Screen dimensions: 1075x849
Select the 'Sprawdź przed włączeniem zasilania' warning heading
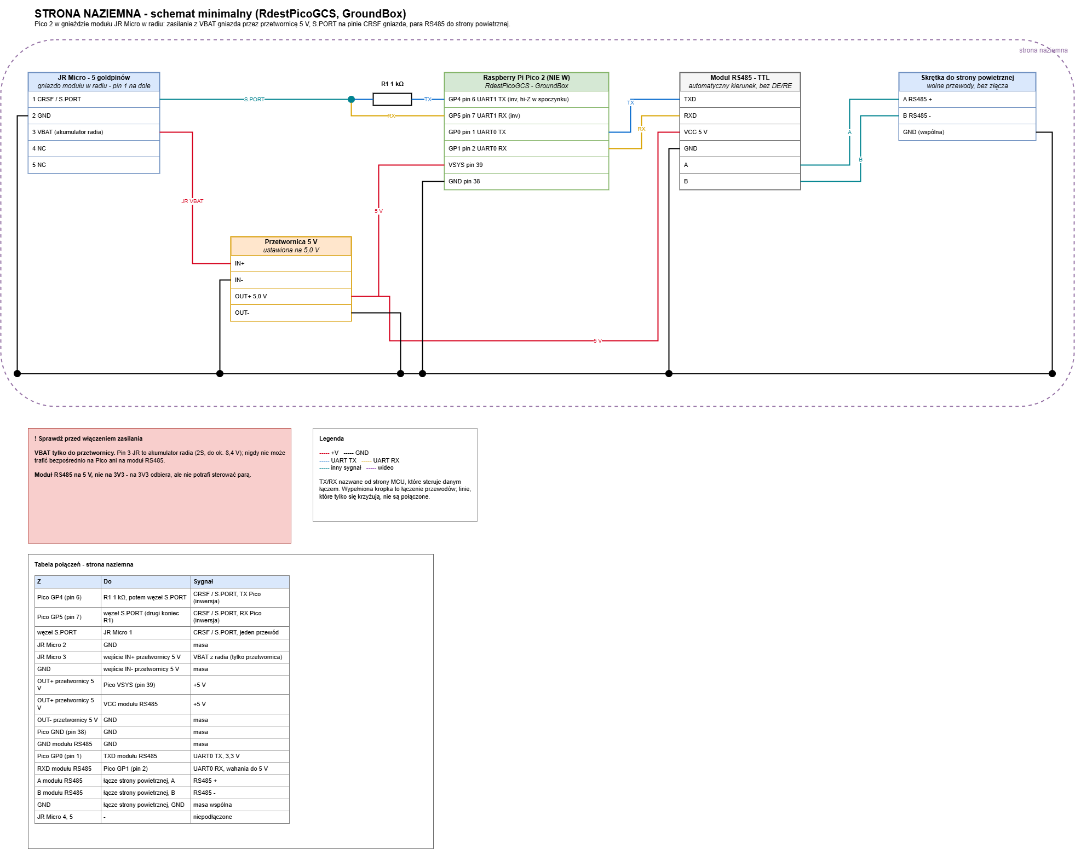[88, 438]
